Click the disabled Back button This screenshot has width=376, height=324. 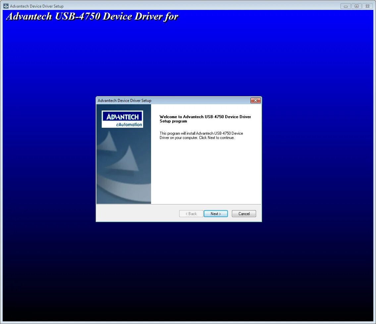click(191, 213)
